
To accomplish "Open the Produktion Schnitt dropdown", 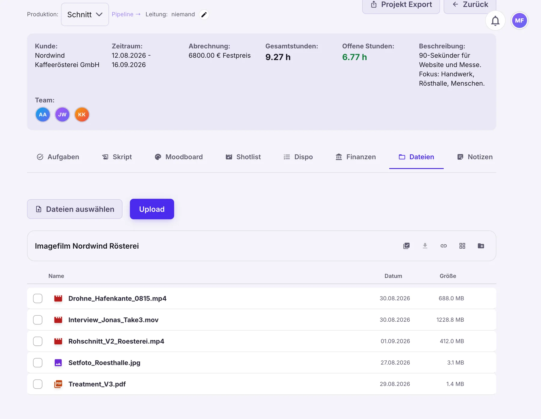I will [85, 14].
